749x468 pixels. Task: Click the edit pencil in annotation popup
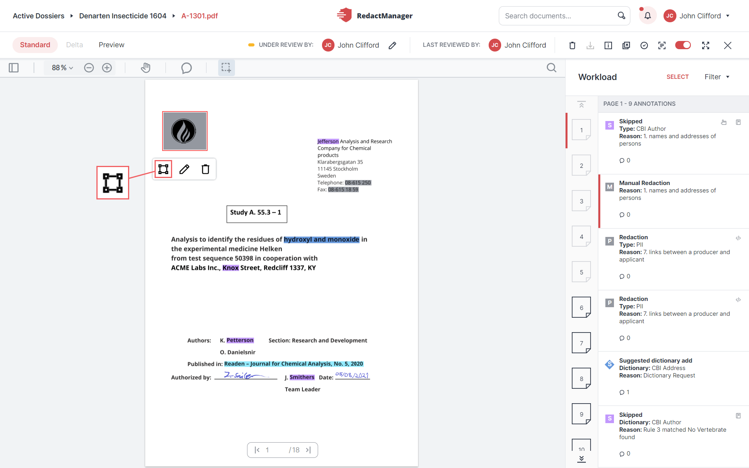point(184,169)
